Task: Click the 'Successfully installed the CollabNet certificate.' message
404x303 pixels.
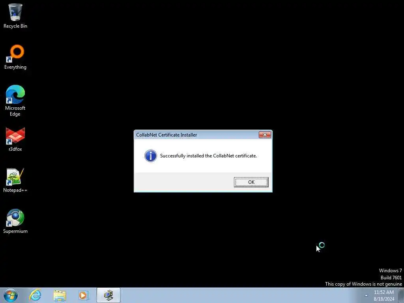Action: tap(208, 156)
